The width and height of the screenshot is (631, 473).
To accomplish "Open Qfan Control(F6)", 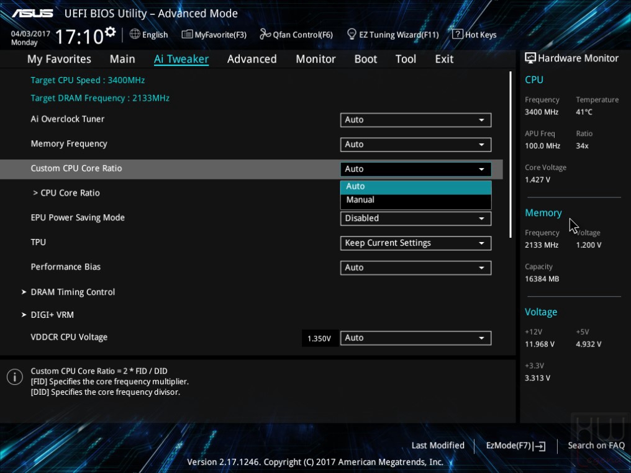I will click(x=296, y=35).
